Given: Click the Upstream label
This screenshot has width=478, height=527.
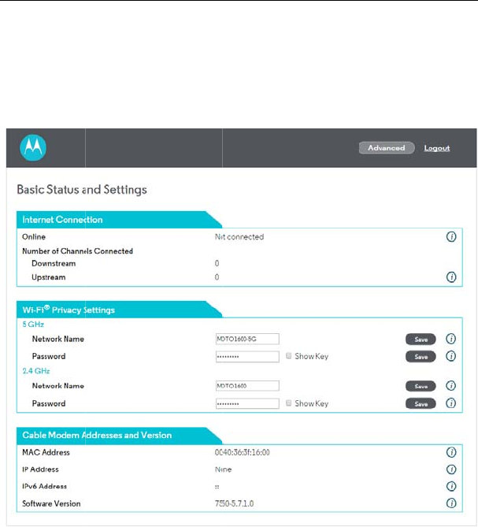Looking at the screenshot, I should click(x=49, y=277).
